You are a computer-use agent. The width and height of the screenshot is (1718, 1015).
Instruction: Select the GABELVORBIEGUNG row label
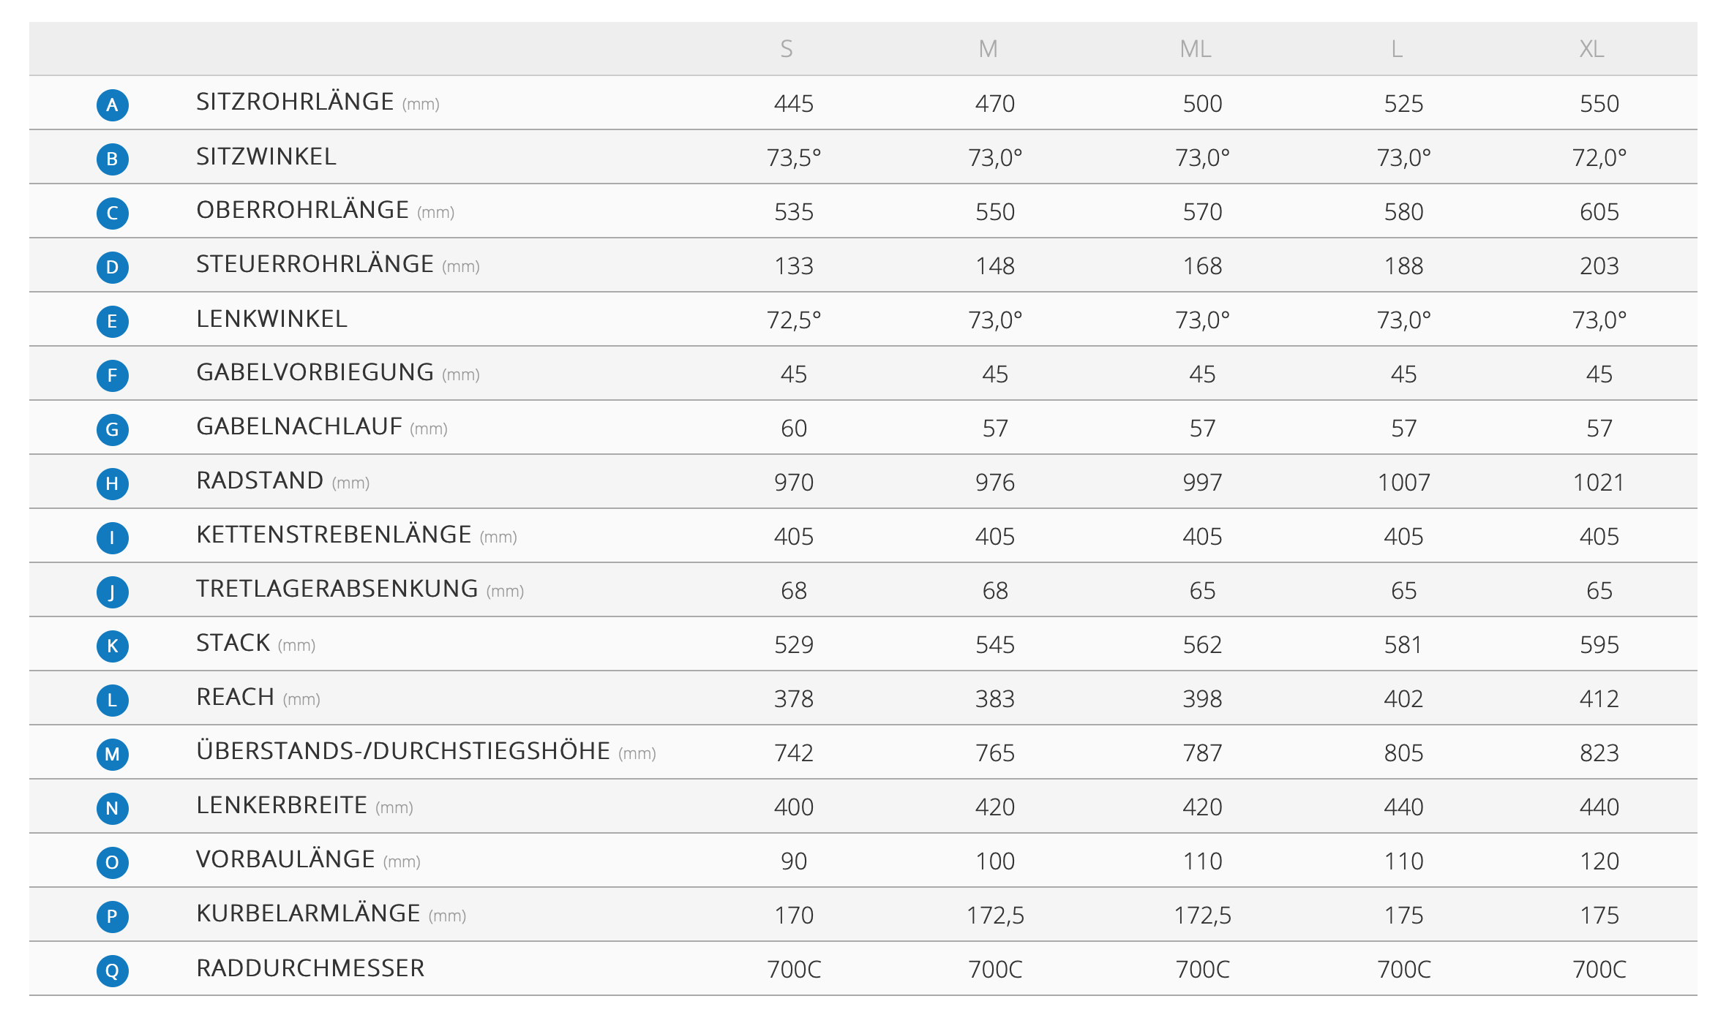coord(315,372)
